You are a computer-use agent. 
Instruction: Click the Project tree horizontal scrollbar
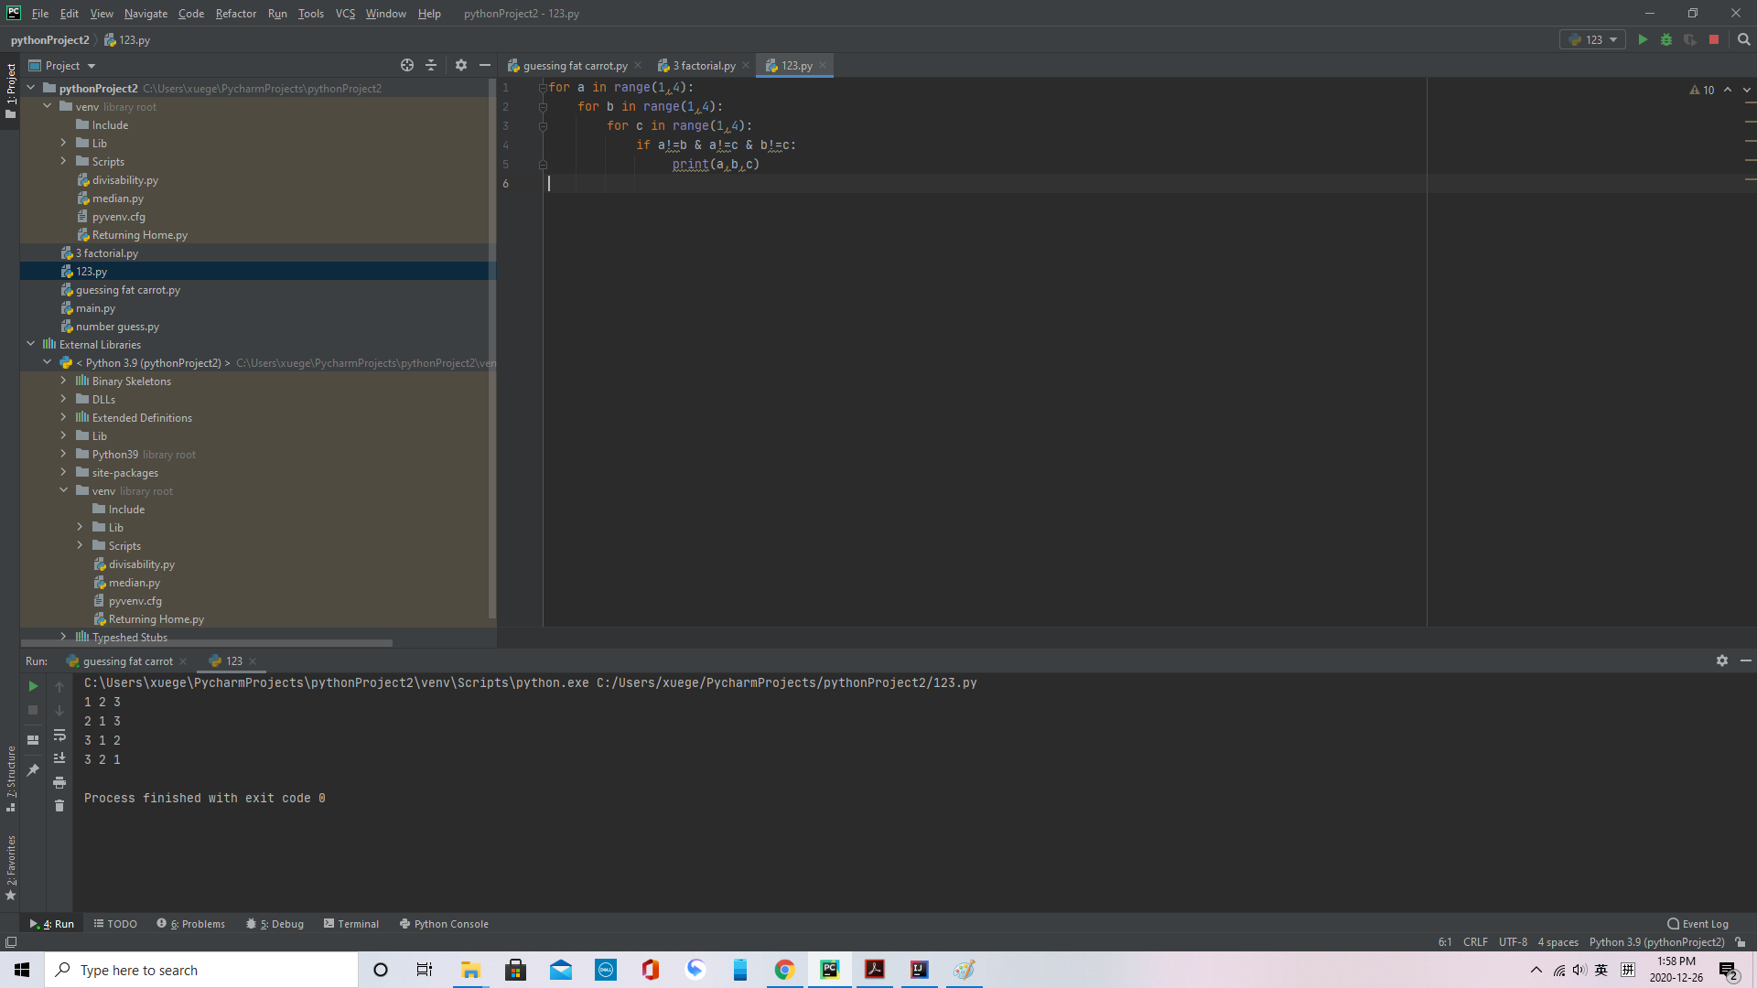click(207, 643)
